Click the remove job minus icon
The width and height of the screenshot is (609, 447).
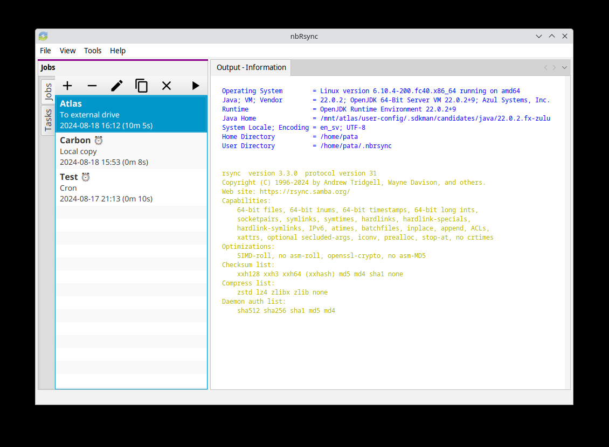click(x=92, y=86)
